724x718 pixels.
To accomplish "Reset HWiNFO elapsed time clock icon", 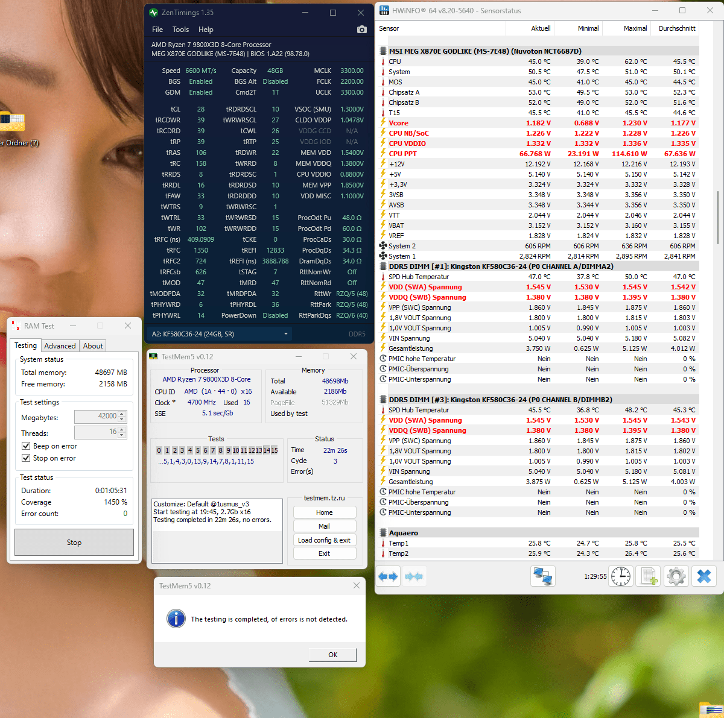I will pos(620,576).
